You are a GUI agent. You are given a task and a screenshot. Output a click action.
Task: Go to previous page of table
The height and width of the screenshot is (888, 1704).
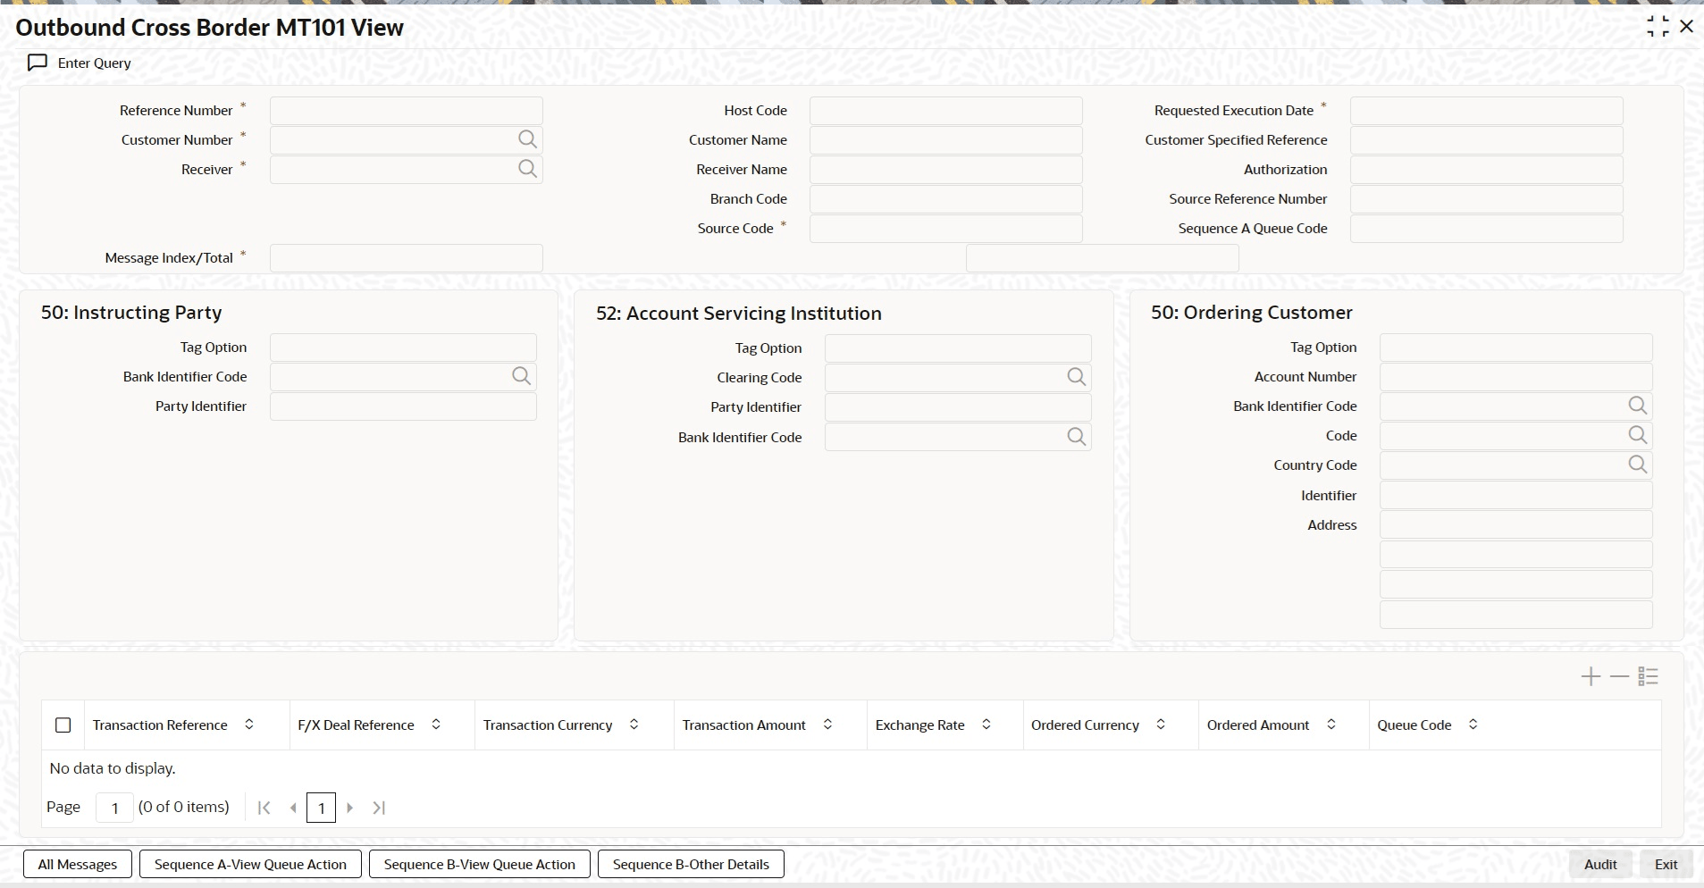point(293,808)
